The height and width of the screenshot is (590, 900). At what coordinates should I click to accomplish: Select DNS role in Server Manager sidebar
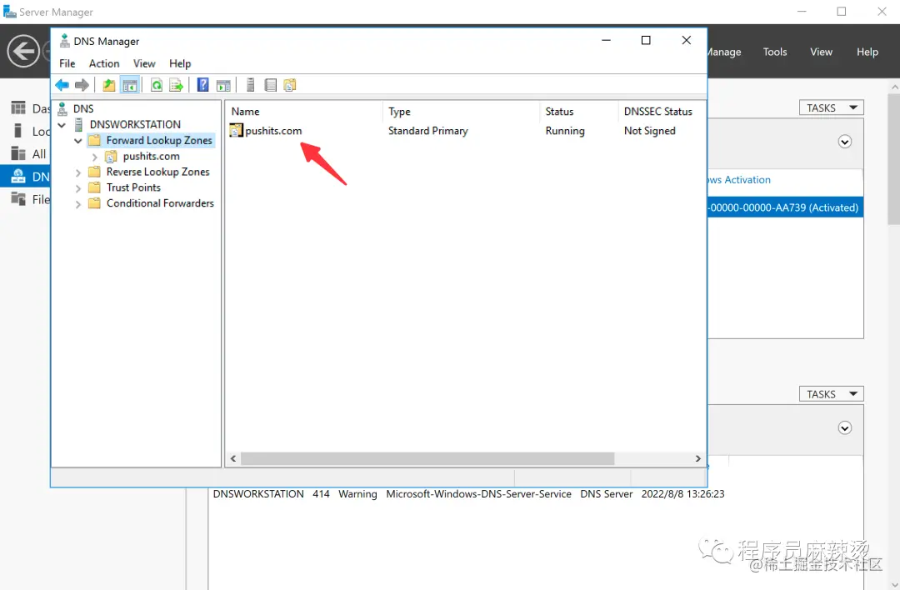[x=25, y=176]
